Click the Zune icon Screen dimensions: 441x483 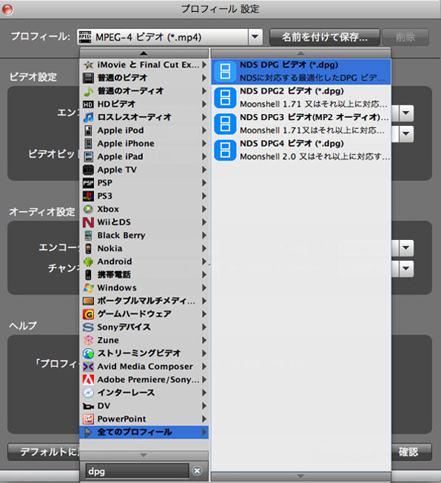[88, 340]
